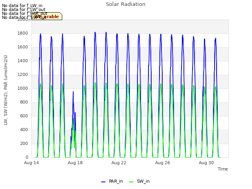Click the 200 y-axis tick label
The image size is (252, 189).
tap(24, 143)
